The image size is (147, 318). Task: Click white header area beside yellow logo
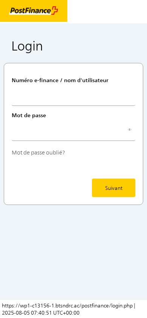pos(107,11)
